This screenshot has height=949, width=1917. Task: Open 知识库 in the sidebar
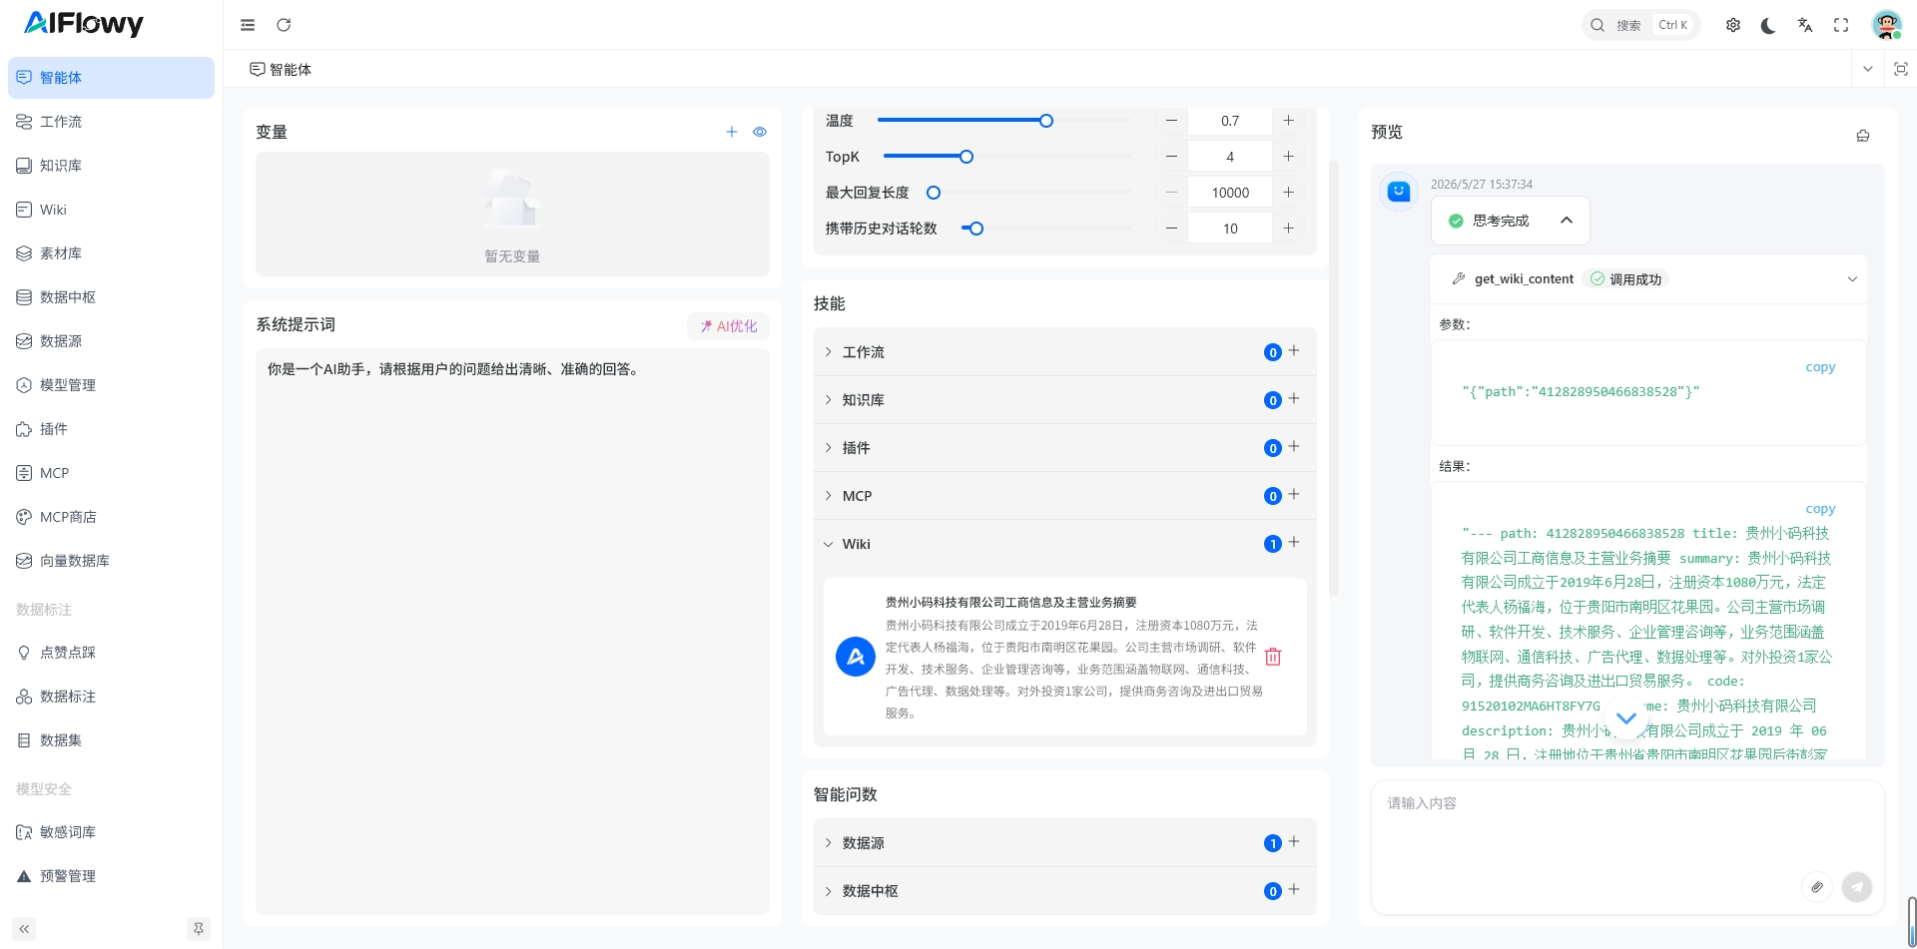pos(111,166)
